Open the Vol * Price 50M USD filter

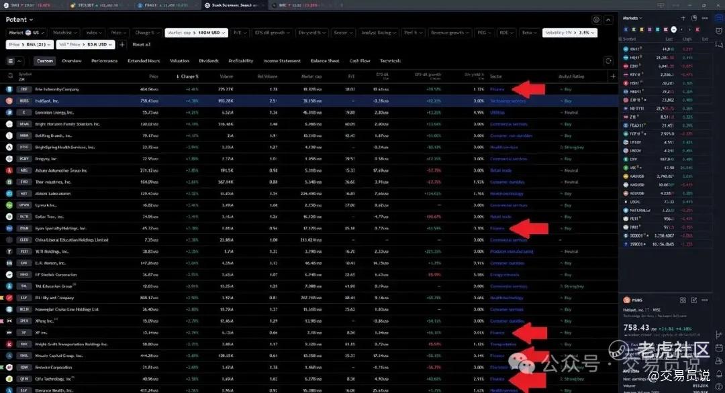point(85,45)
